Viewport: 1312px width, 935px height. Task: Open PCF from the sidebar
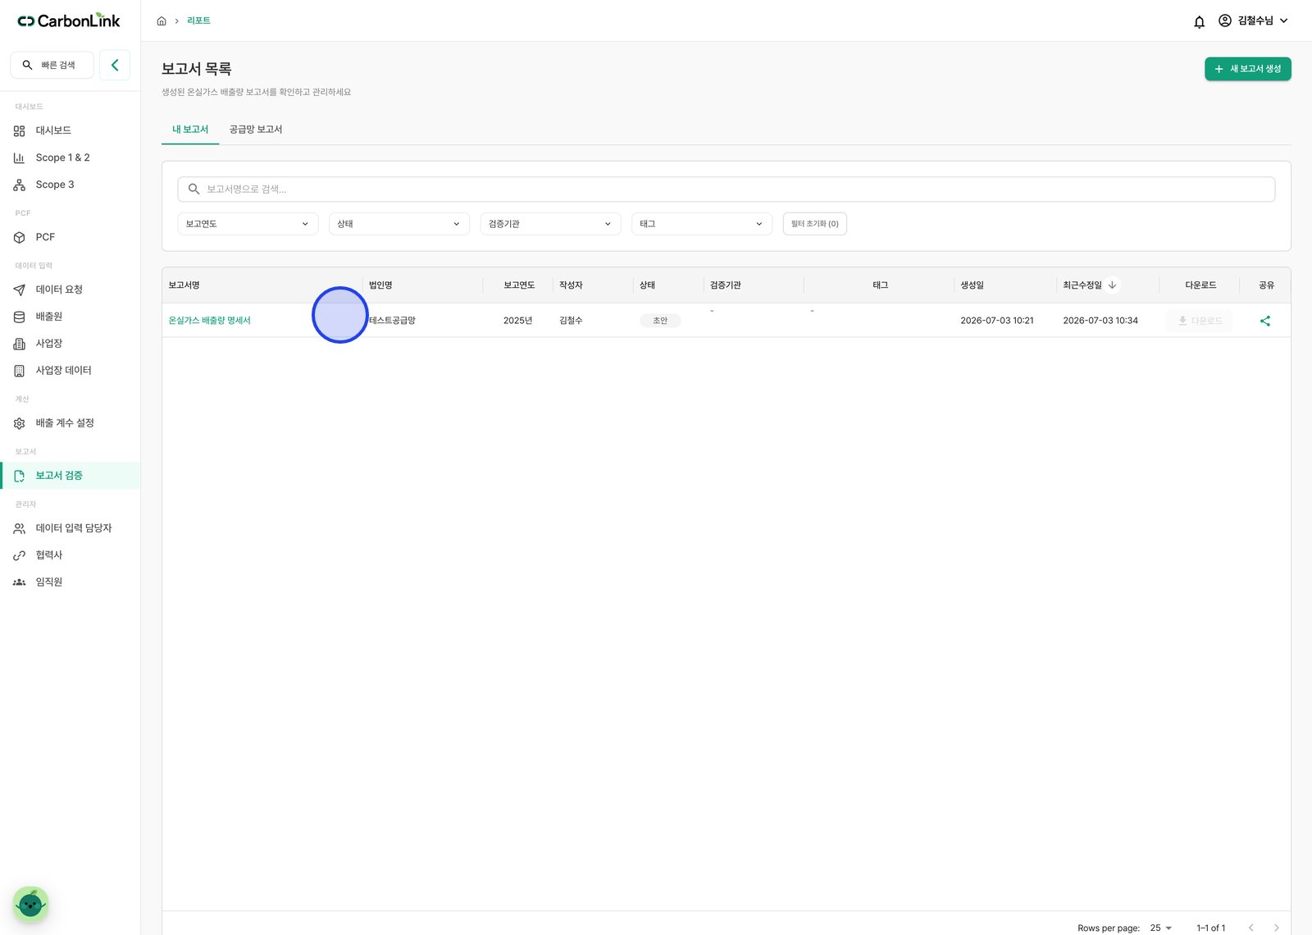[45, 237]
